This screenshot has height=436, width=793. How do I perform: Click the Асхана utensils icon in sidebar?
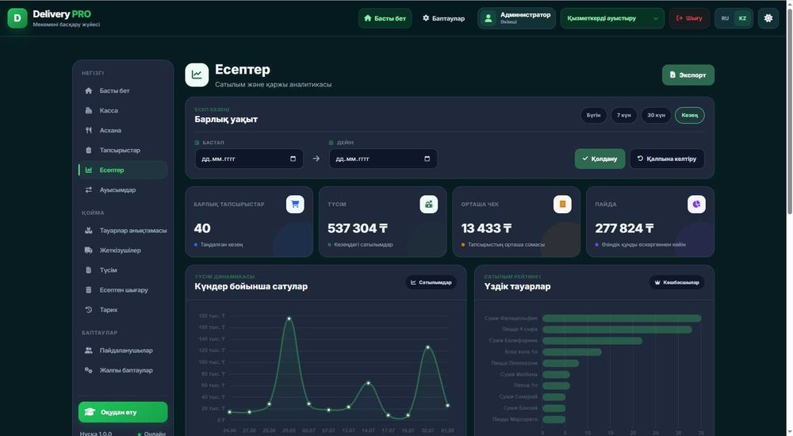point(89,130)
